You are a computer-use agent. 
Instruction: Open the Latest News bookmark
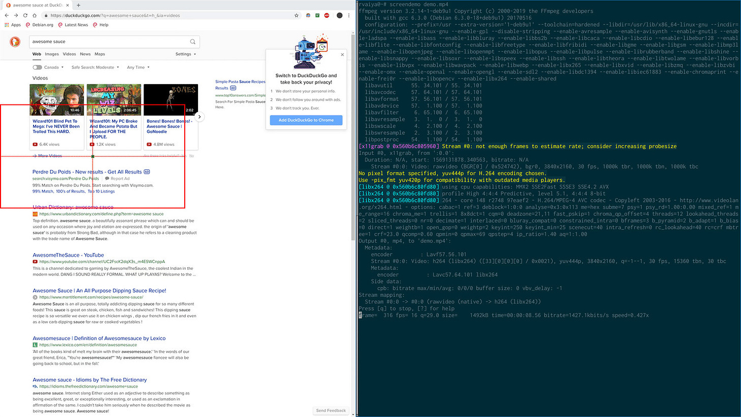point(73,24)
